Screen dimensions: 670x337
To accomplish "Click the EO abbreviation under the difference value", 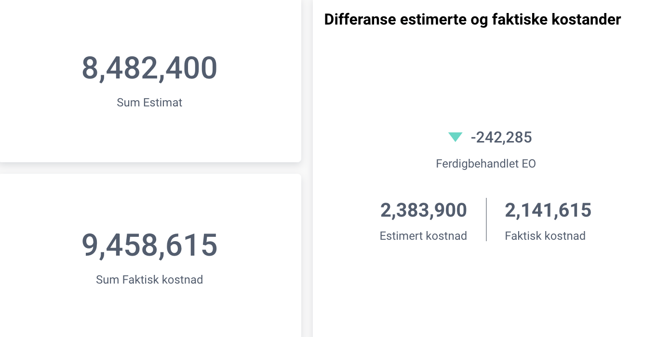I will [x=529, y=164].
